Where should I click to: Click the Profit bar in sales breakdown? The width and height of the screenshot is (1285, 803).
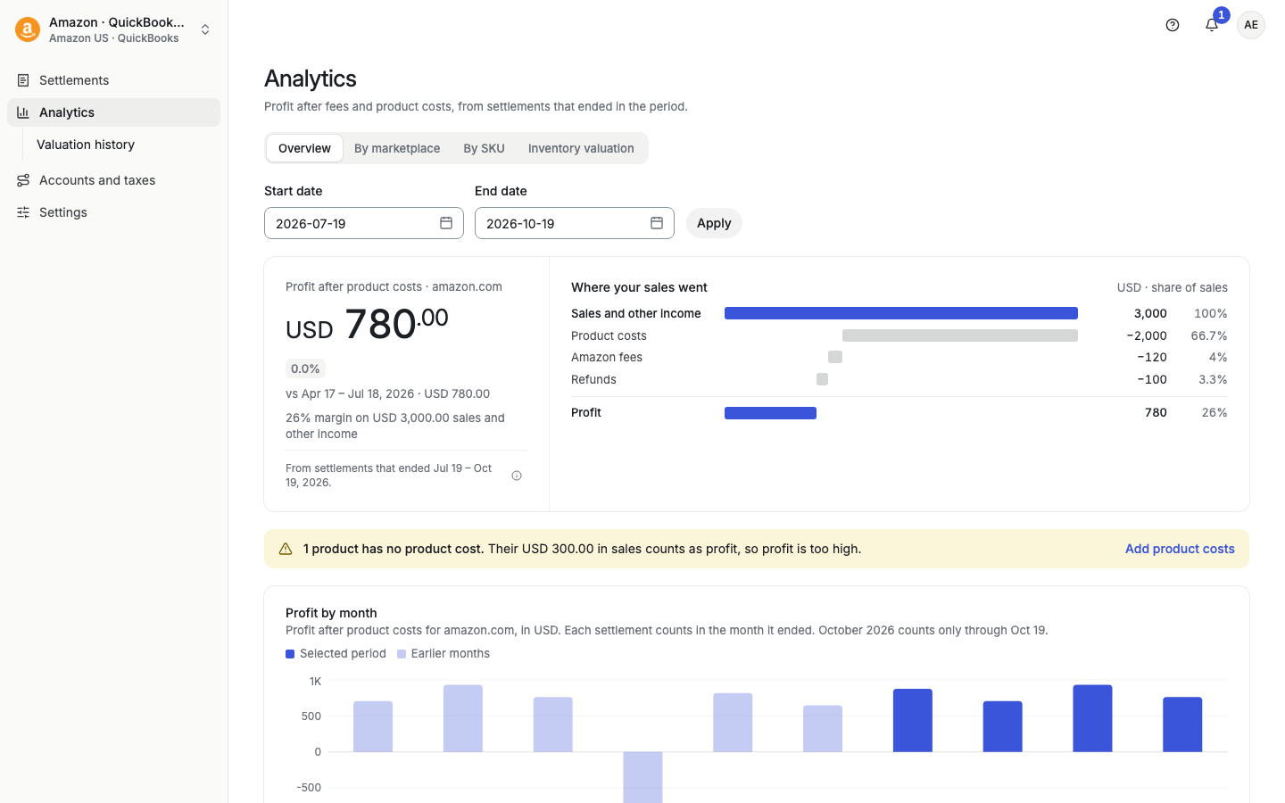770,413
